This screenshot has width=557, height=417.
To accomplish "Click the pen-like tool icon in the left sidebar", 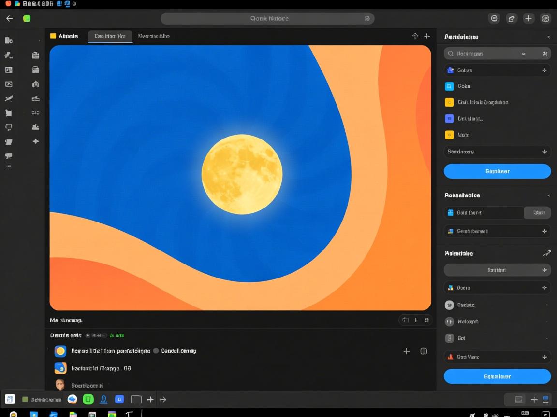I will pos(8,98).
